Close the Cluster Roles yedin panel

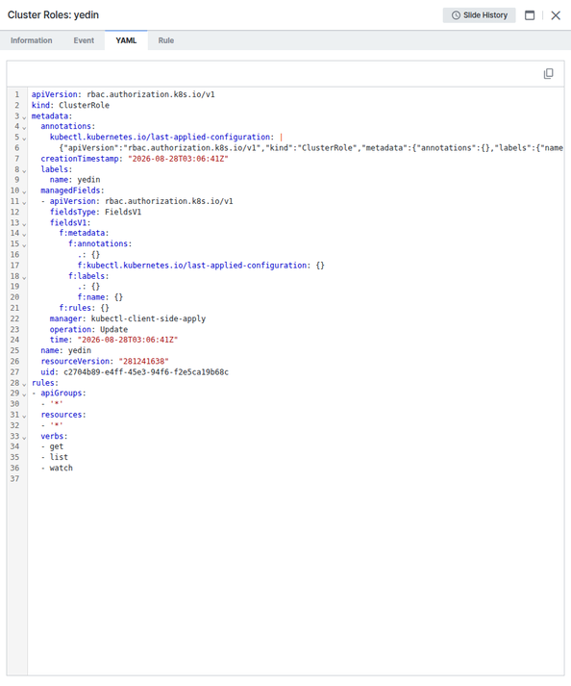click(556, 15)
